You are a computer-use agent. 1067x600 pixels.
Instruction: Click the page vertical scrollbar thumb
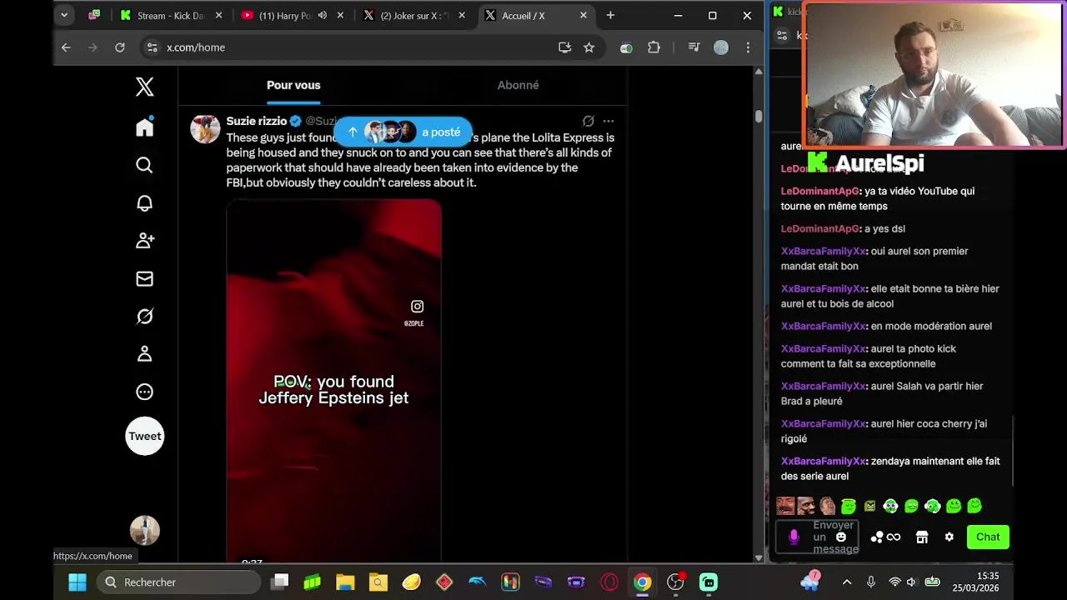[759, 116]
